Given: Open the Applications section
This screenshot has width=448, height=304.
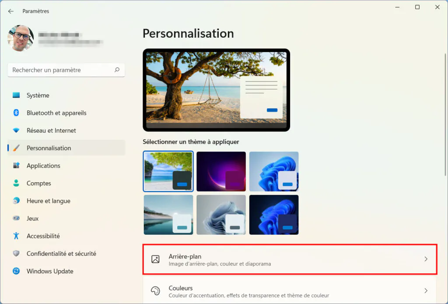Looking at the screenshot, I should click(66, 166).
